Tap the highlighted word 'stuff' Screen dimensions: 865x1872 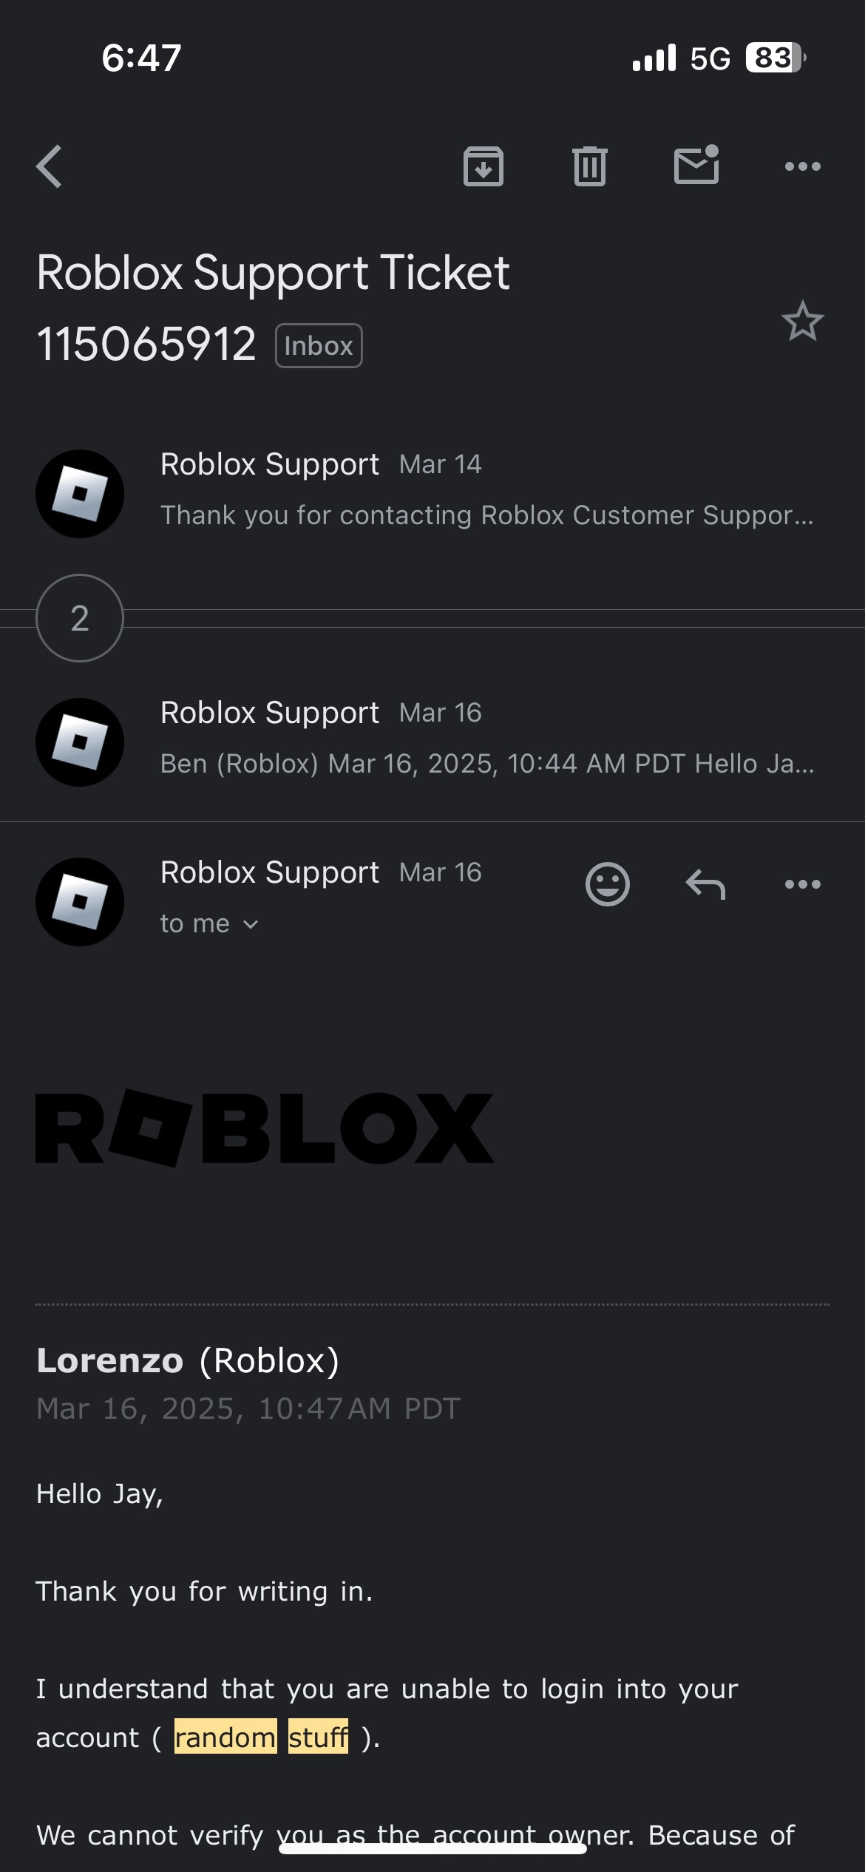click(318, 1737)
